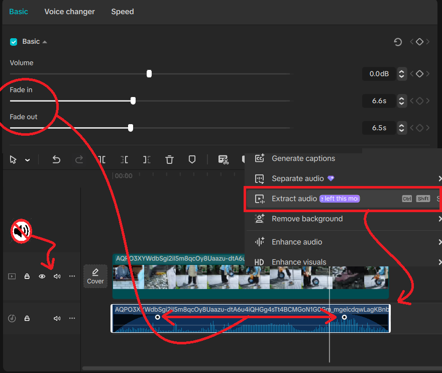
Task: Choose Extract audio from the context menu
Action: [x=294, y=199]
